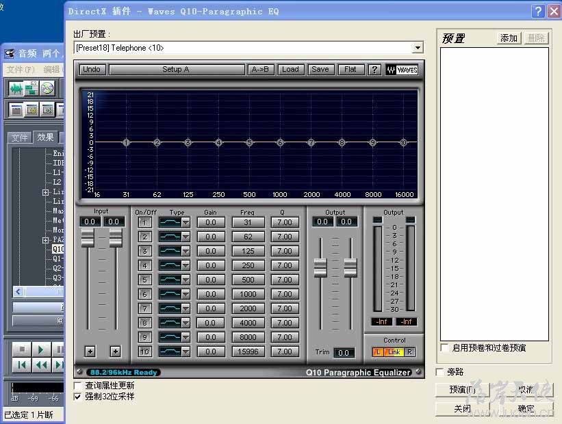Viewport: 562px width, 424px height.
Task: Toggle band 4 on/off button
Action: click(x=144, y=265)
